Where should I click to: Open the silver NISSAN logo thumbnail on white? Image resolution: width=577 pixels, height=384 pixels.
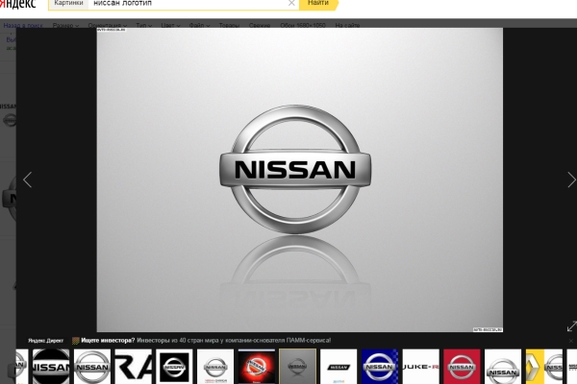[92, 367]
